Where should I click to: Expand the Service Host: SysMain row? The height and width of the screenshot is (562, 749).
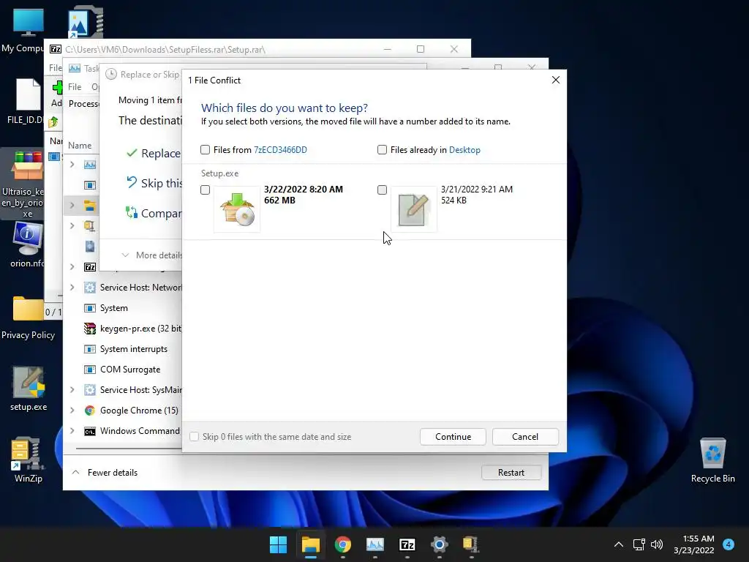click(72, 389)
